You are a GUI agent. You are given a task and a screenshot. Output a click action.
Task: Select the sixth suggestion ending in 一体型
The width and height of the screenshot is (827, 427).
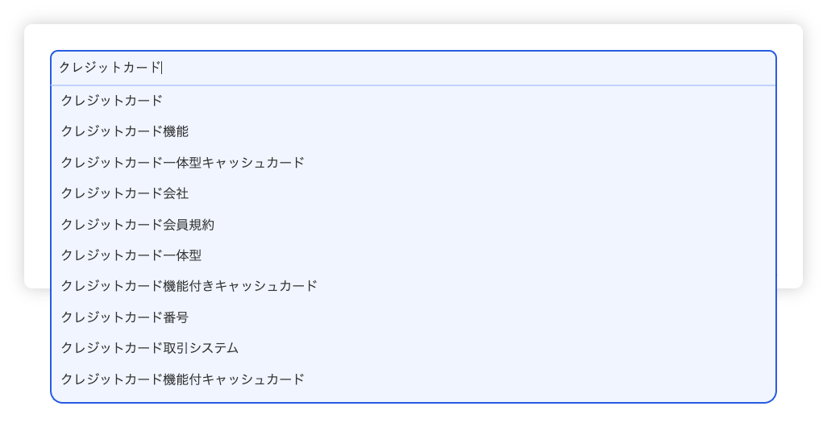coord(131,255)
